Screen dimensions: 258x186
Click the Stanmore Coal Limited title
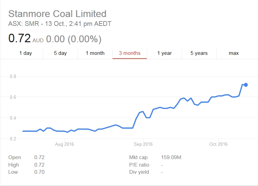click(x=57, y=14)
